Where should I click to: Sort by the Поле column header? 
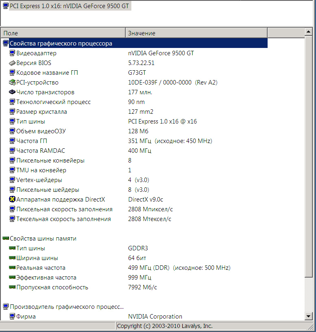64,33
